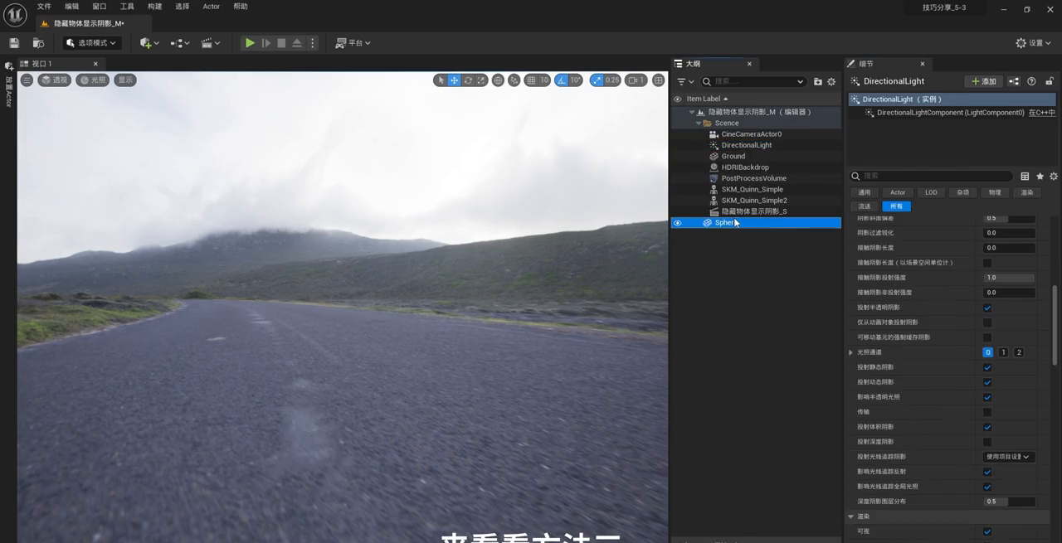1062x543 pixels.
Task: Choose the scale tool in viewport
Action: 481,80
